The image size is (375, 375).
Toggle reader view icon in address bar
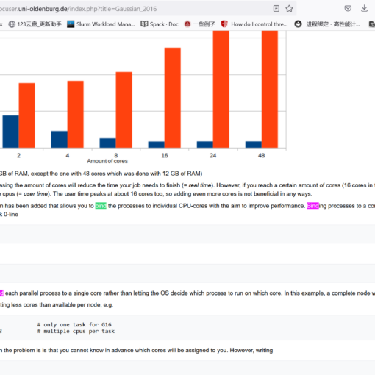(x=276, y=9)
